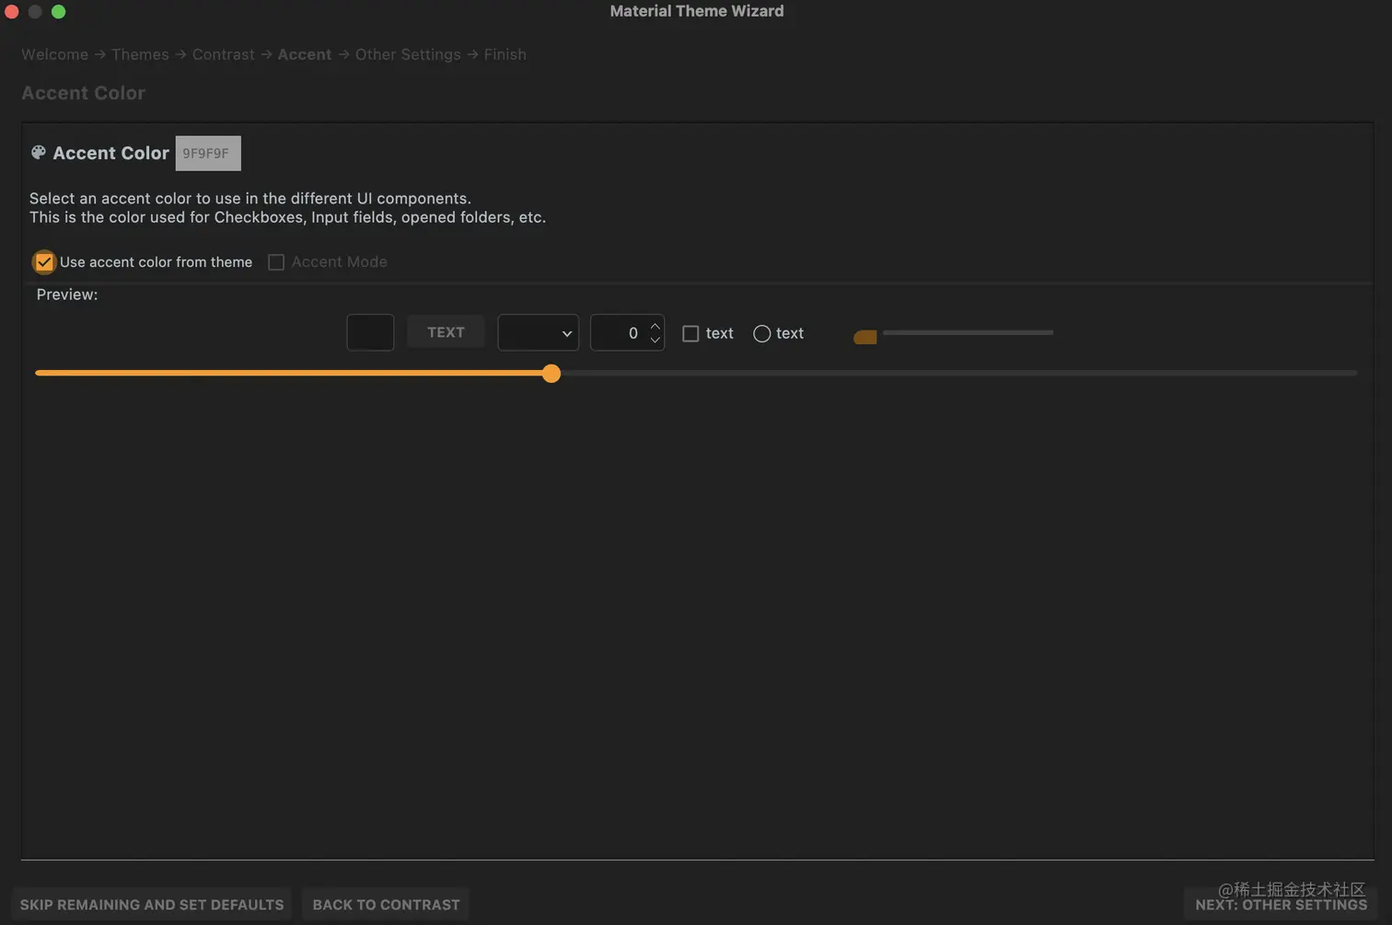The width and height of the screenshot is (1392, 925).
Task: Click the orange handle of the long slider
Action: [551, 373]
